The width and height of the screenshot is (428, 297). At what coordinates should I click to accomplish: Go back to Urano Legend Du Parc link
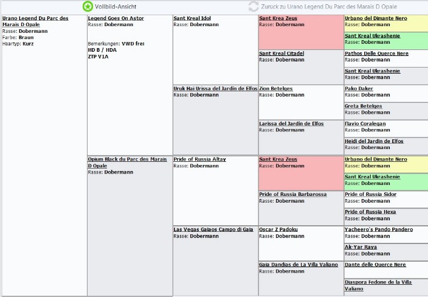pyautogui.click(x=329, y=7)
